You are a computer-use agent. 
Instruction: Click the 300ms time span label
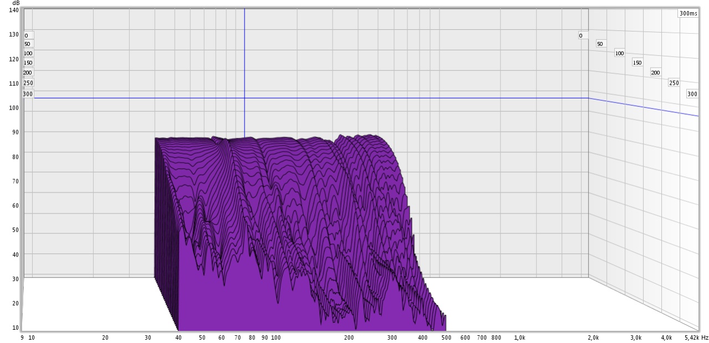tap(688, 13)
